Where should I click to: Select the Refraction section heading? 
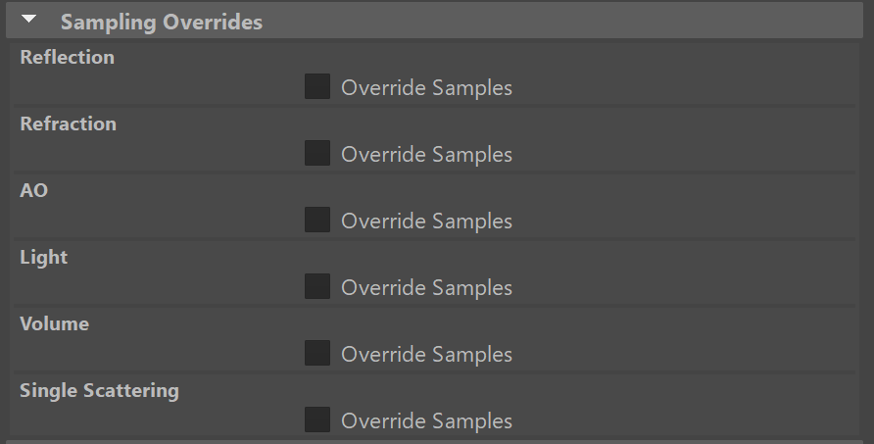(x=68, y=124)
